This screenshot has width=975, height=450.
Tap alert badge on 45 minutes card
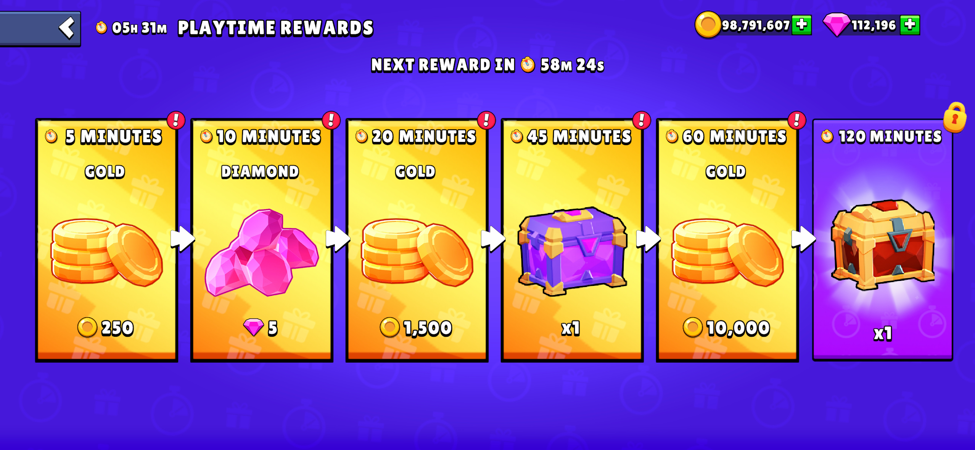[642, 120]
